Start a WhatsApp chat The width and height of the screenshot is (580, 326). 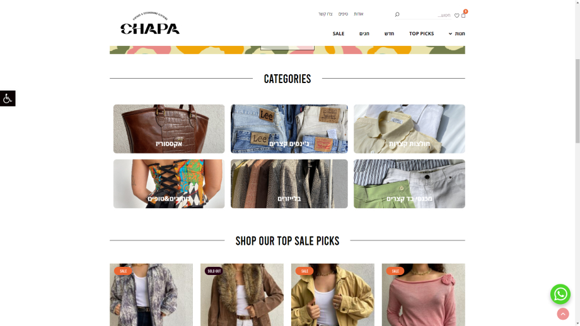(x=560, y=294)
